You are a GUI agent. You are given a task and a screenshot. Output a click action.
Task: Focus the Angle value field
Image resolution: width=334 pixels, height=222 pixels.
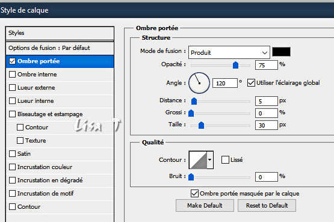click(x=225, y=83)
